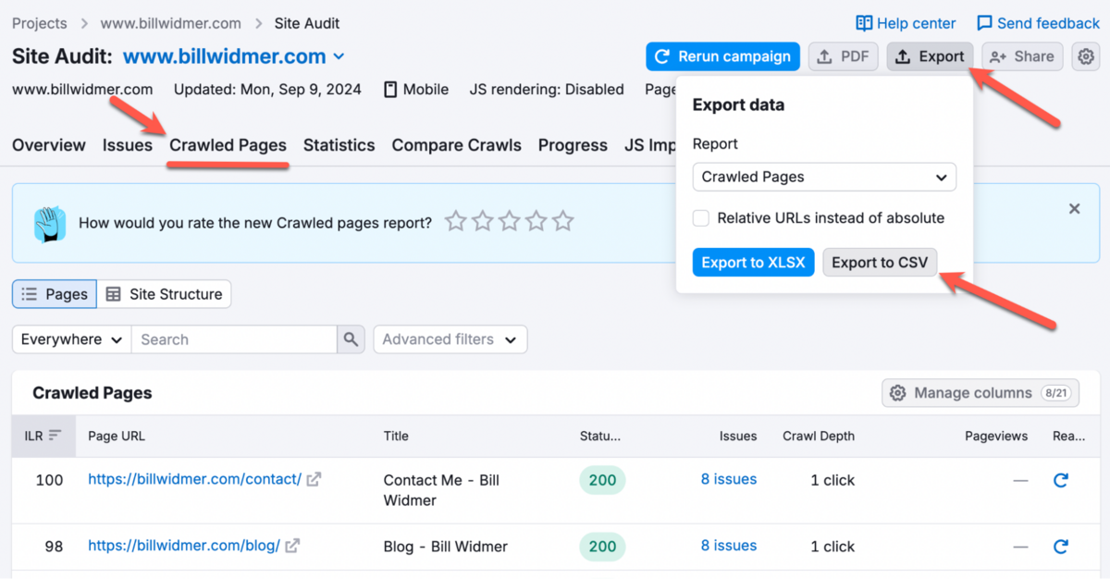
Task: Click the Share button
Action: pyautogui.click(x=1022, y=56)
